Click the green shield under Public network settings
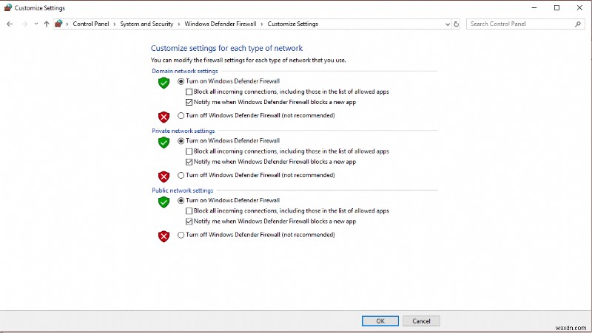The height and width of the screenshot is (333, 592). (164, 202)
